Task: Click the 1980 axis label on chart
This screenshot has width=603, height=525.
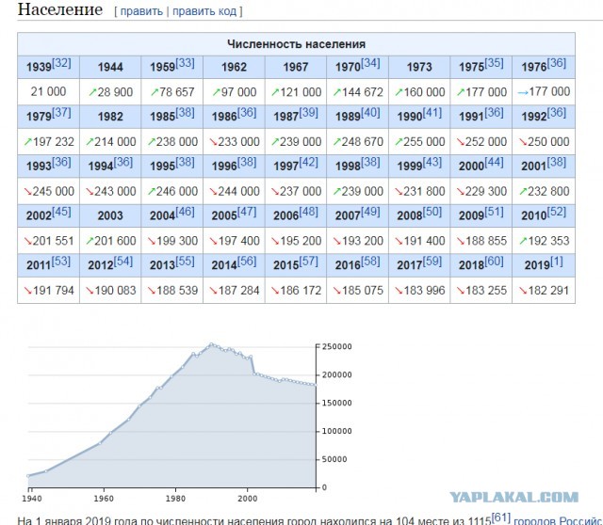Action: coord(176,499)
